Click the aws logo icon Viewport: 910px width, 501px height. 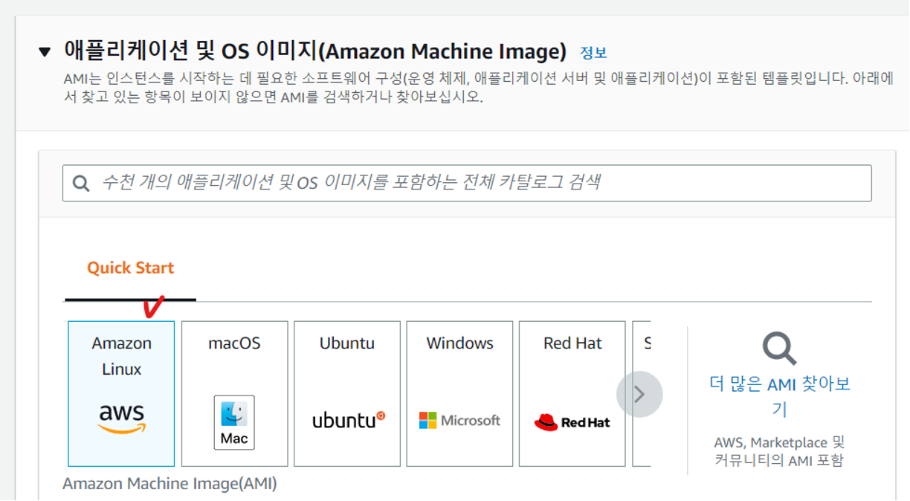[x=122, y=418]
